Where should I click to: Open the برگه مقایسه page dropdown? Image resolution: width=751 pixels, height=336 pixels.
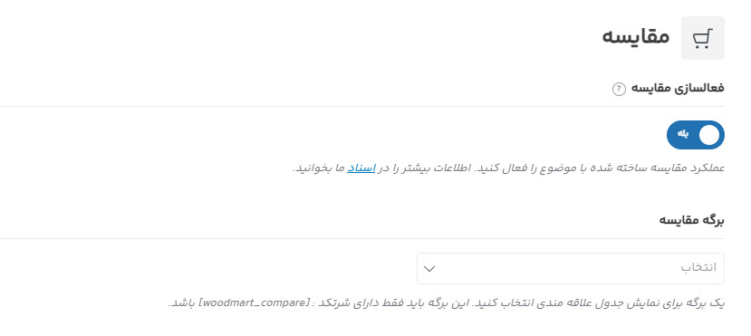[571, 268]
